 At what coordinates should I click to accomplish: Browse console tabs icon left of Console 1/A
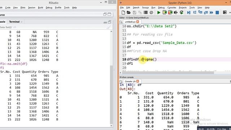[121, 81]
